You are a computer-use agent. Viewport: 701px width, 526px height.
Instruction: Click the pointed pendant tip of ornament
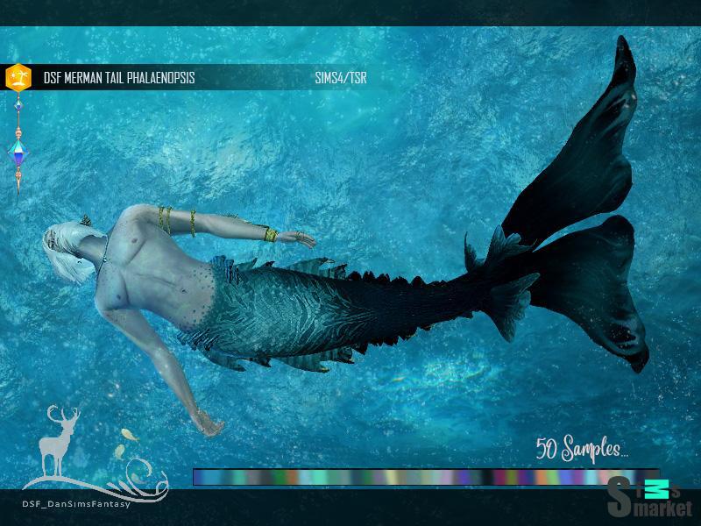coord(18,187)
